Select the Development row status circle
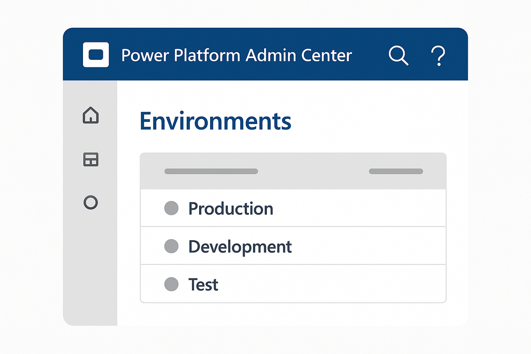Image resolution: width=531 pixels, height=354 pixels. coord(171,247)
